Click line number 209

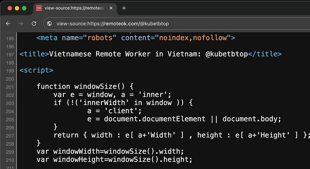[10, 152]
